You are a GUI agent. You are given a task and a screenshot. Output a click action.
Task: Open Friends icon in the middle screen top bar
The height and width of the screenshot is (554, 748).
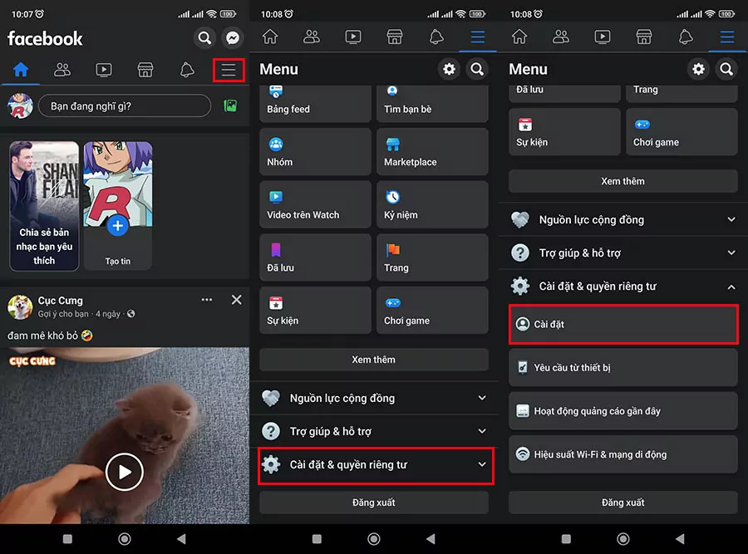[312, 37]
